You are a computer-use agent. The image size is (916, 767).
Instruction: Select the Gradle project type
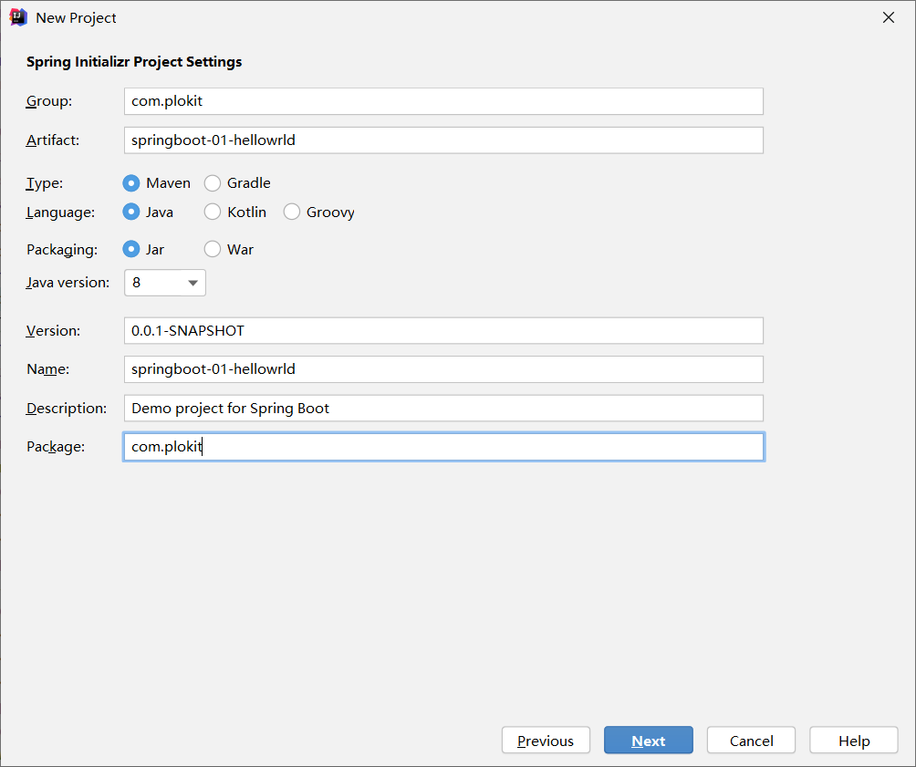(213, 183)
